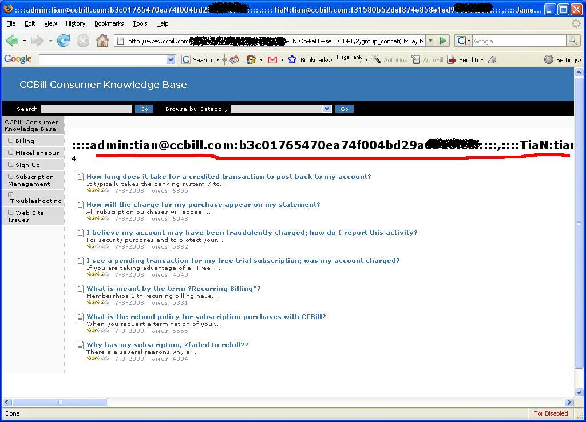Click the Stop loading button
This screenshot has width=586, height=422.
(82, 41)
